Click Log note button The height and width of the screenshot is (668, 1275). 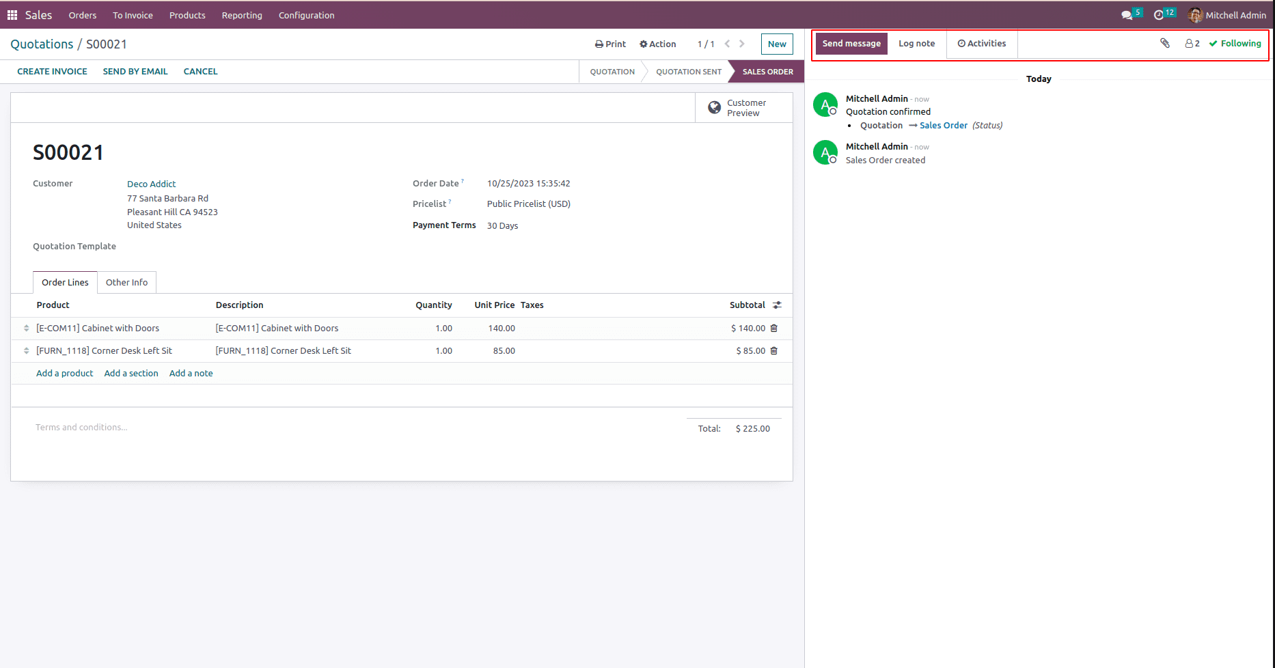tap(916, 44)
